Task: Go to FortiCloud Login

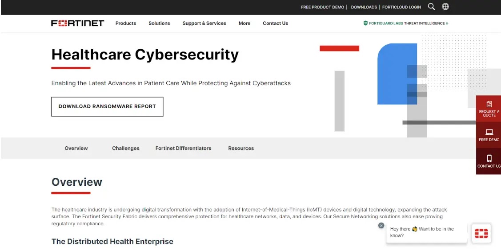Action: coord(401,7)
